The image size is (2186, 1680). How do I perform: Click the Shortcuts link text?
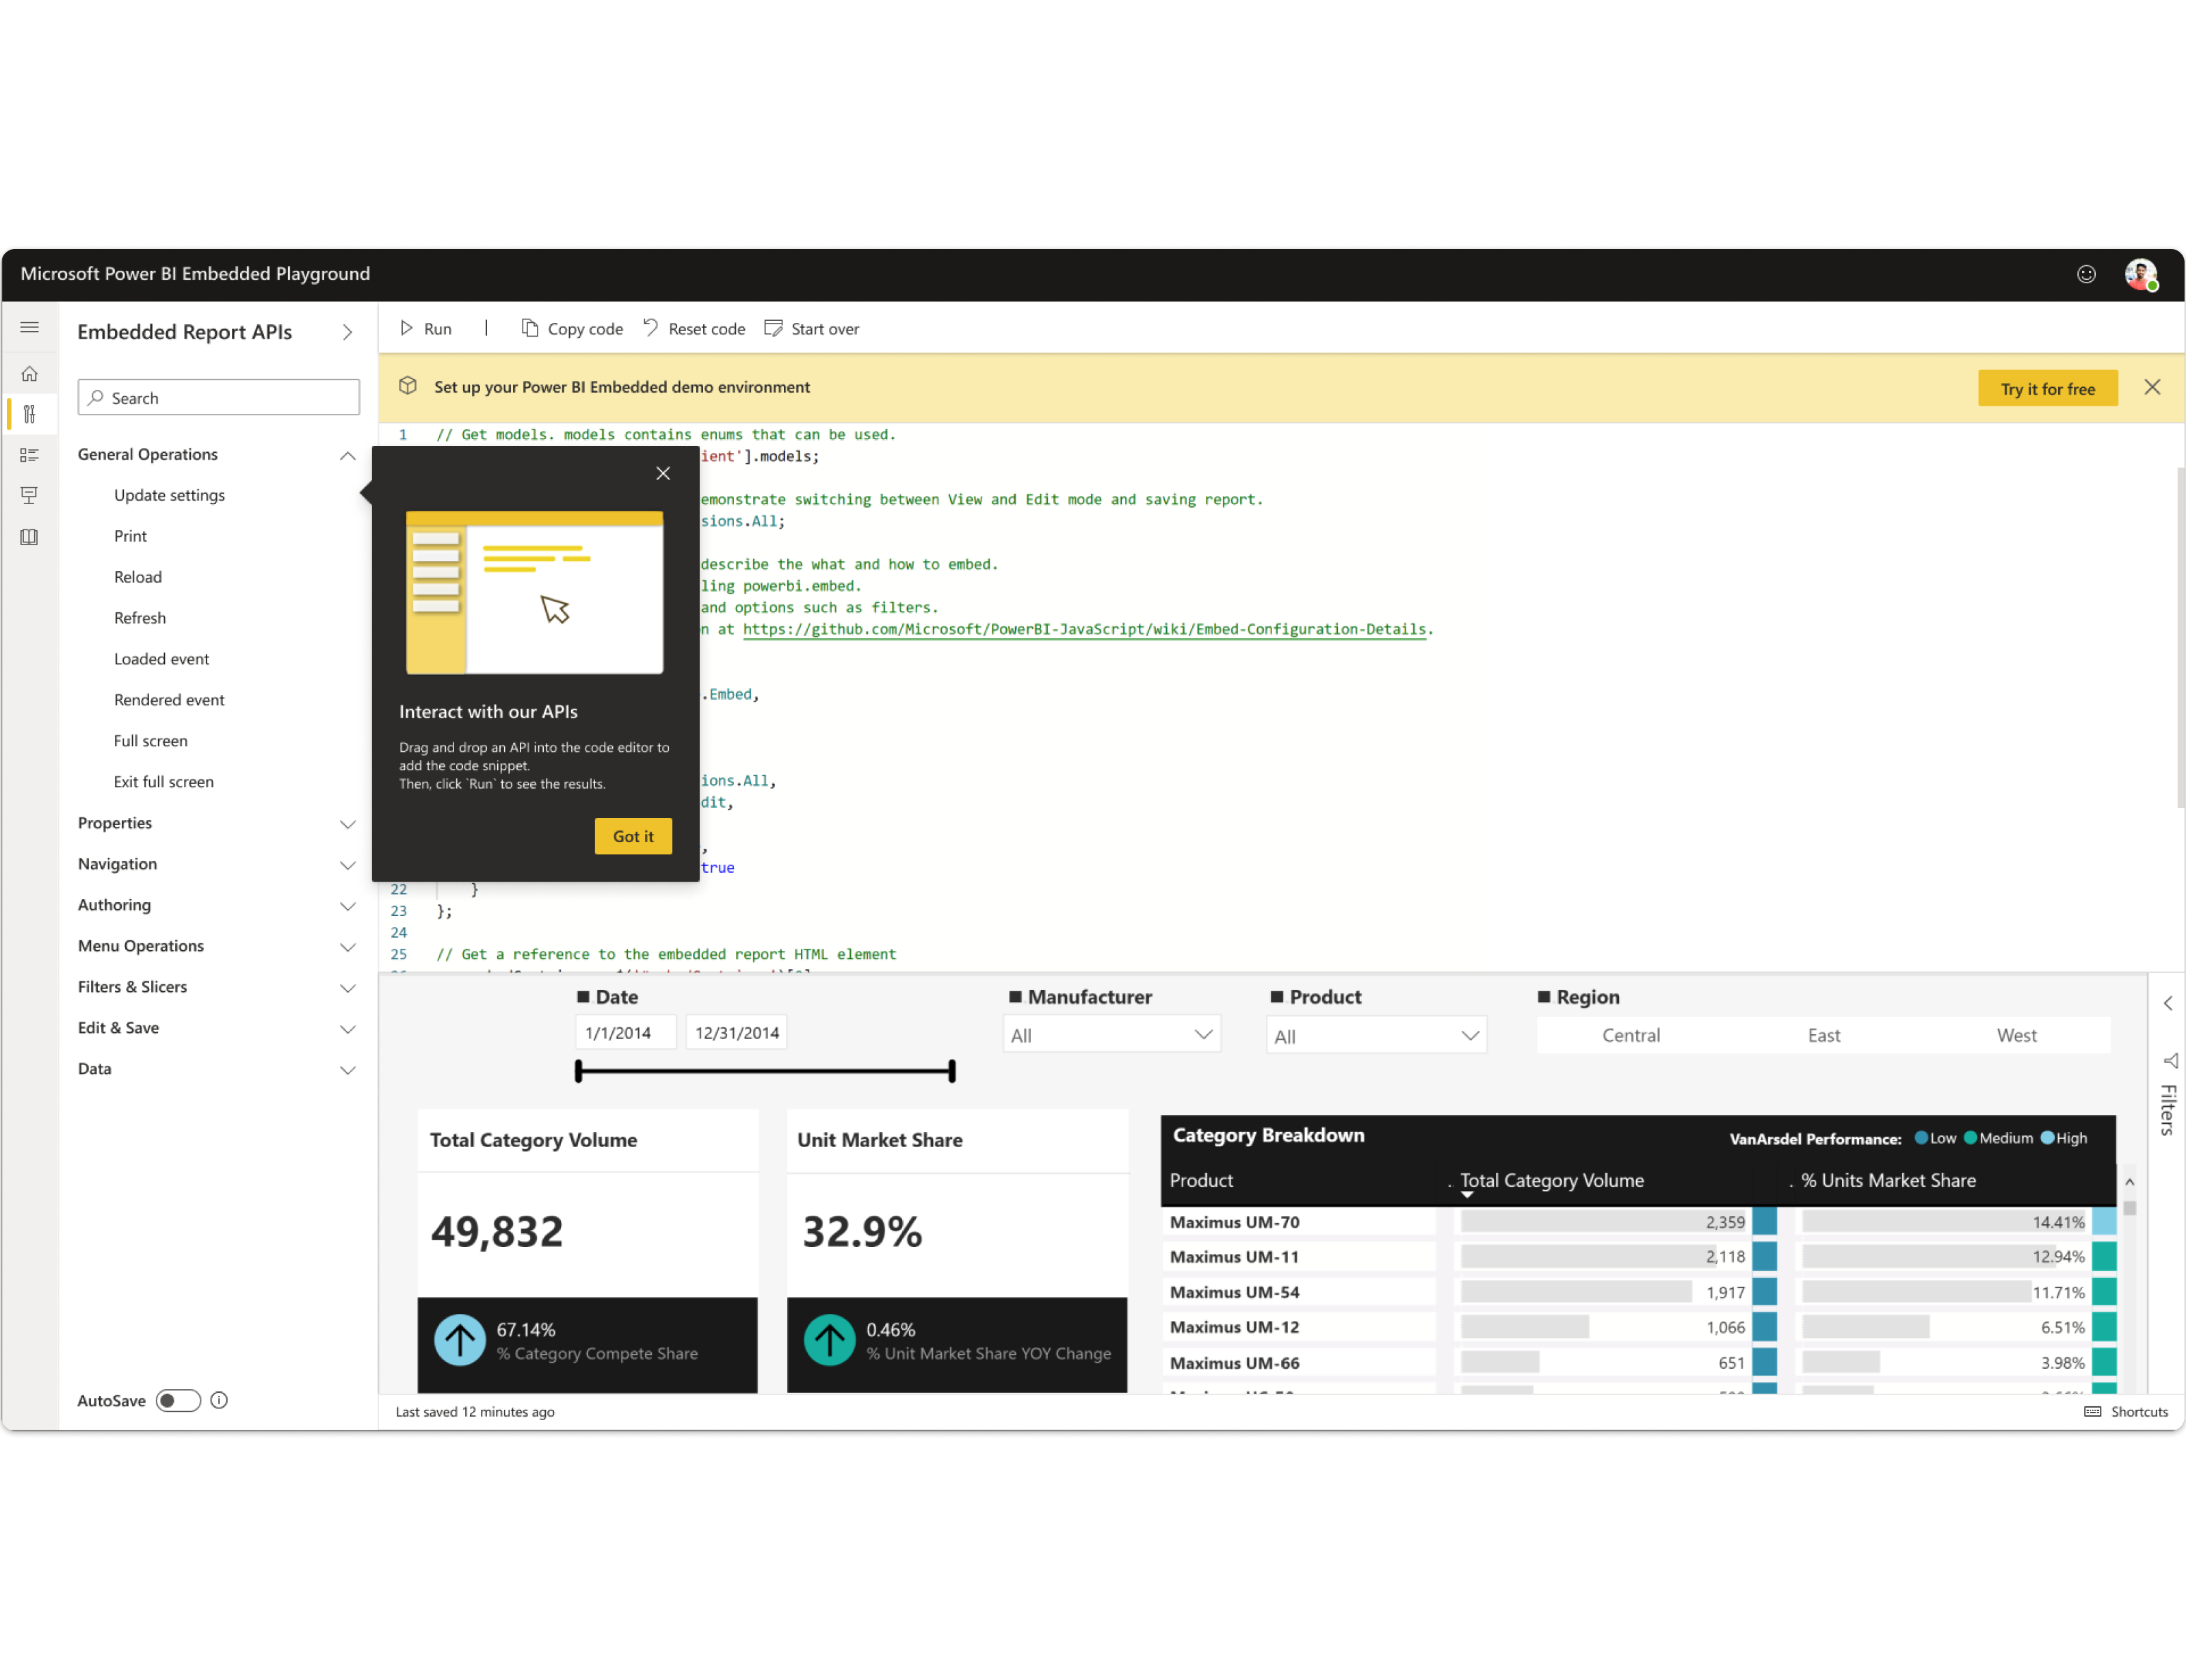coord(2139,1411)
